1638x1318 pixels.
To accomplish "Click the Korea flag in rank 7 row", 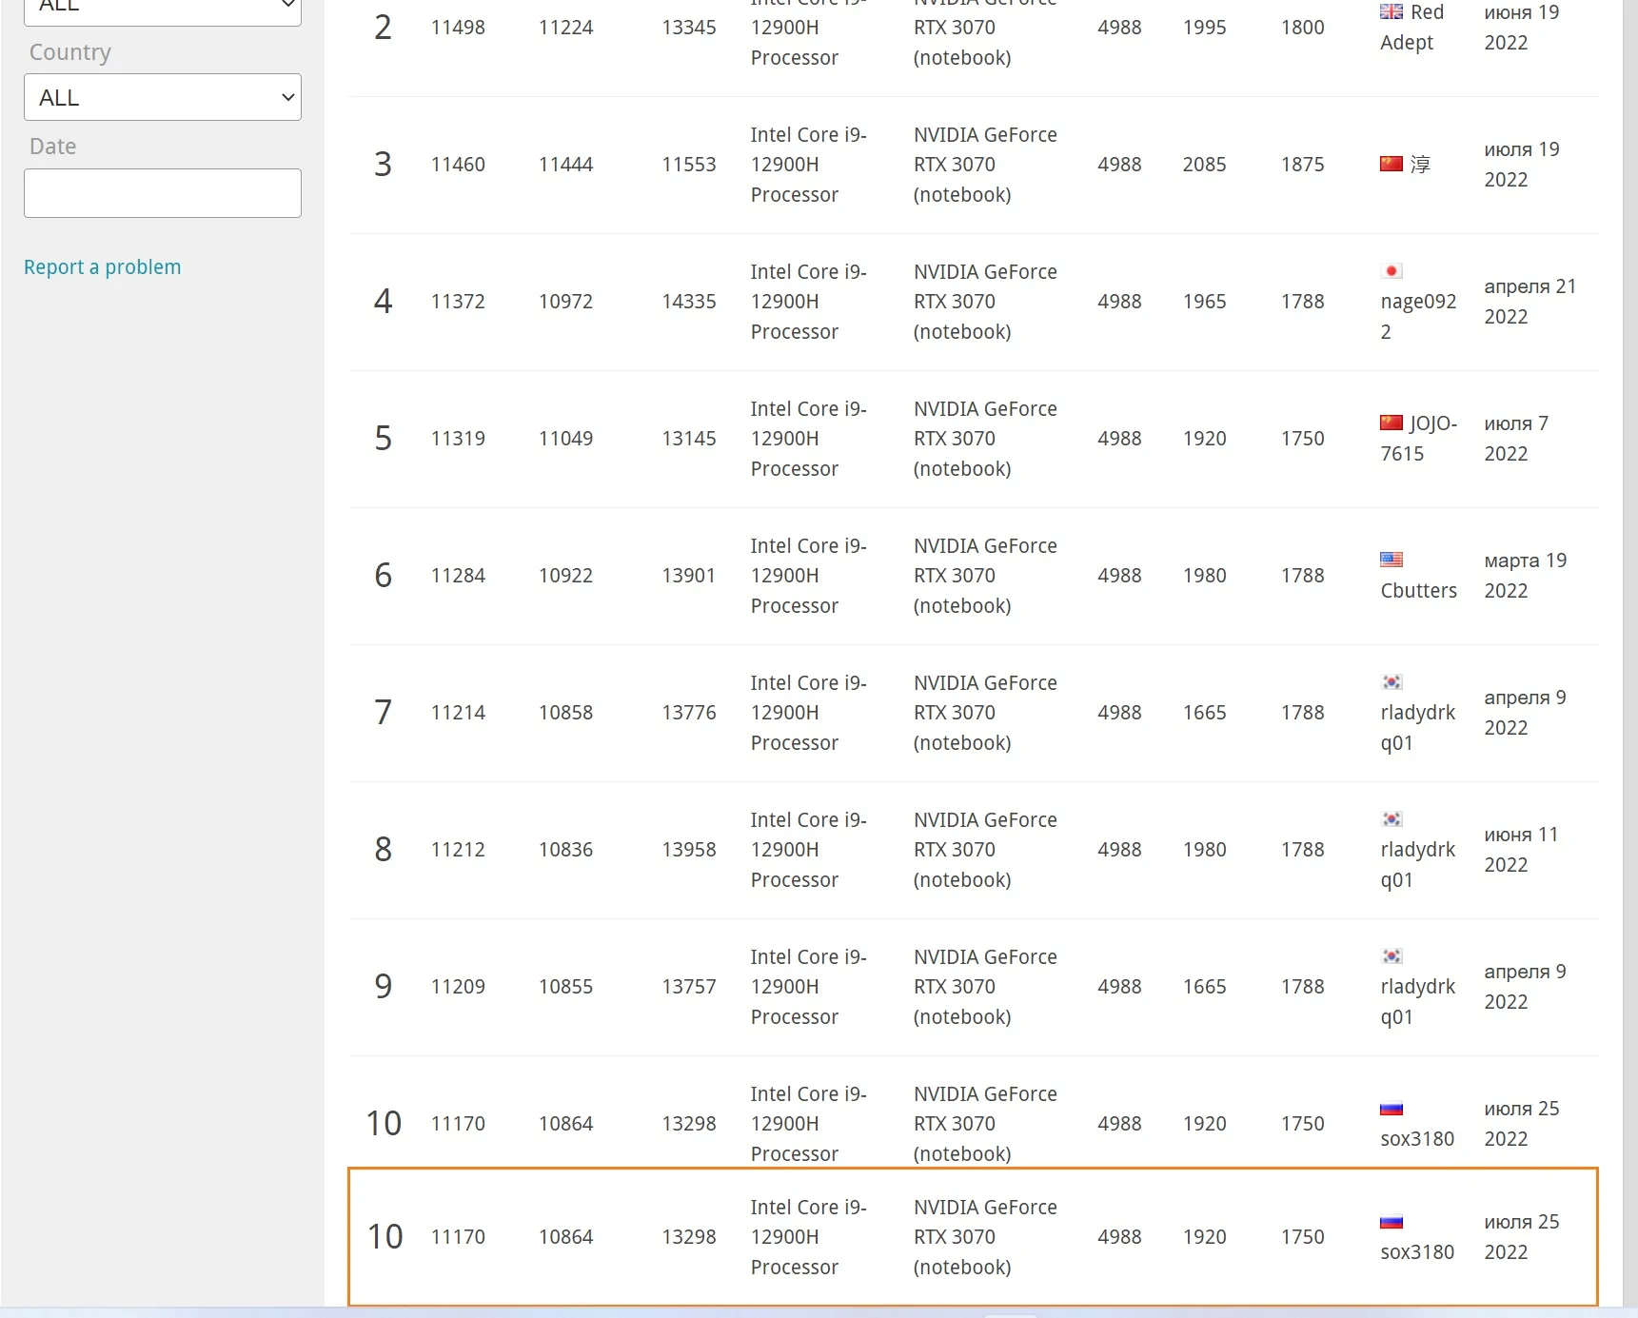I will click(1391, 682).
